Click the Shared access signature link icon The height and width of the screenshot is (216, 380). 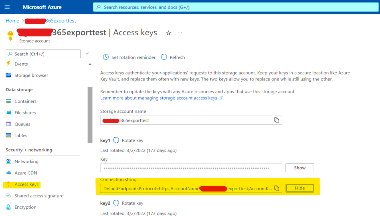click(9, 196)
